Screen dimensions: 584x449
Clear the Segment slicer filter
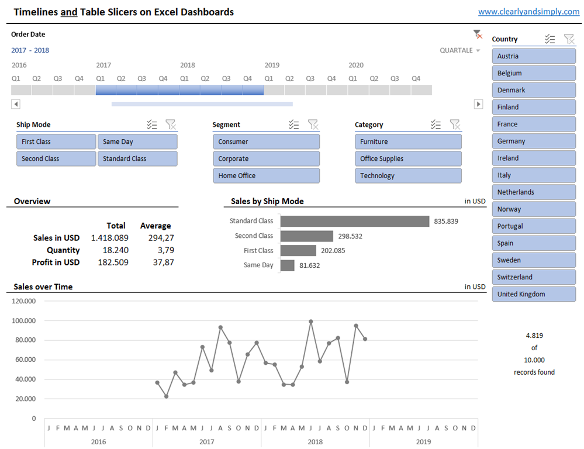coord(313,125)
